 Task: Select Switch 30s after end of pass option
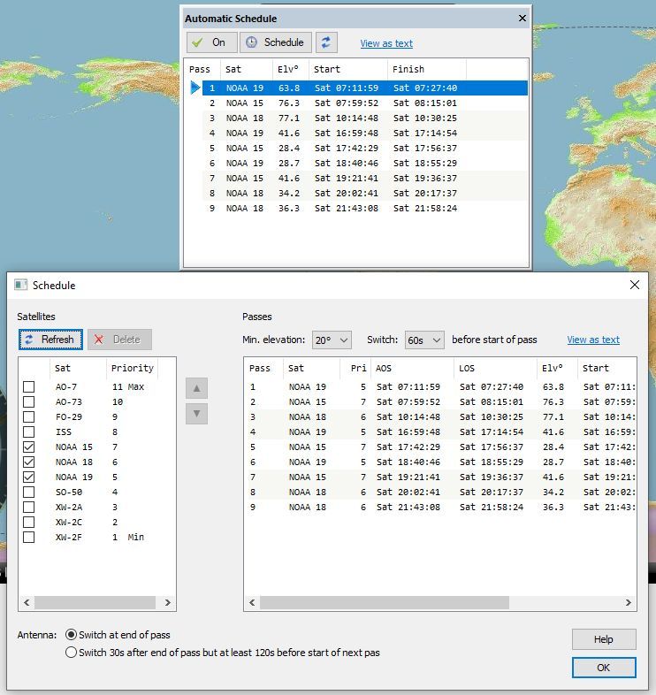pos(72,653)
